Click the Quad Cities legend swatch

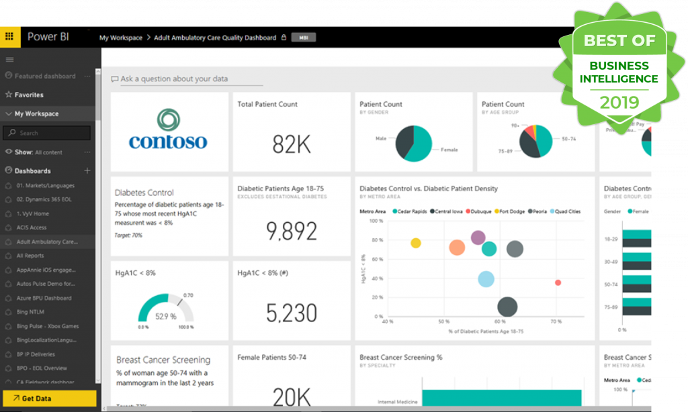[x=552, y=211]
